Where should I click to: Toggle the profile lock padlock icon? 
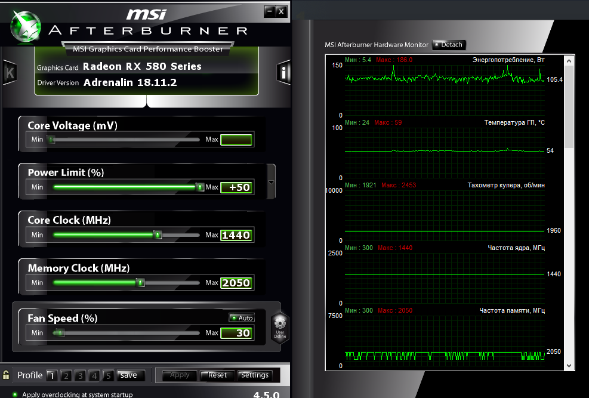[x=5, y=375]
